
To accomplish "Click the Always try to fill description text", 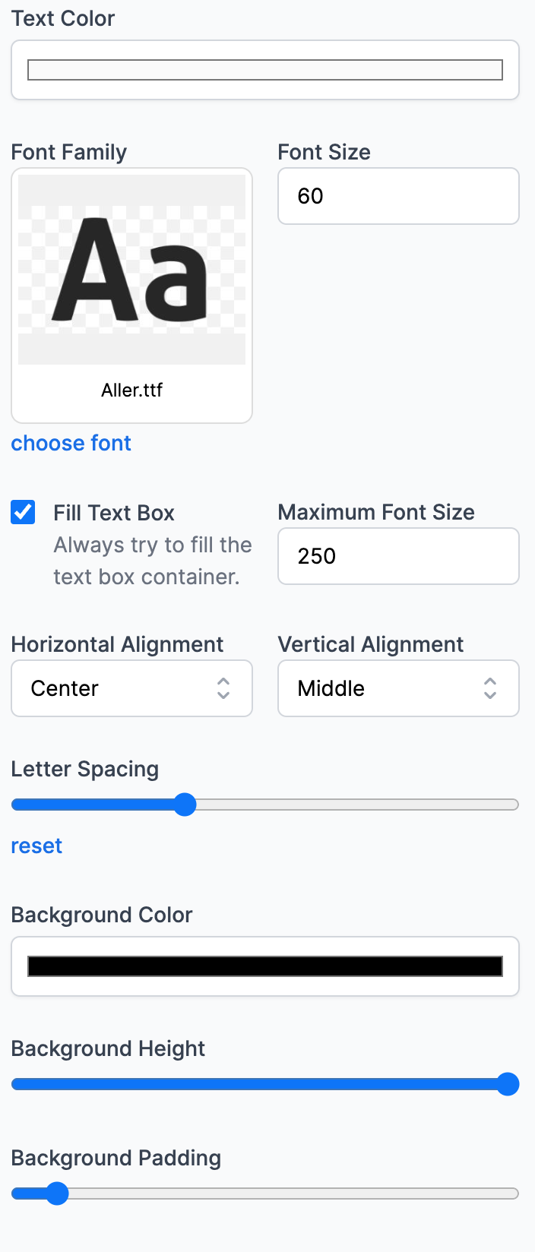I will pyautogui.click(x=153, y=561).
